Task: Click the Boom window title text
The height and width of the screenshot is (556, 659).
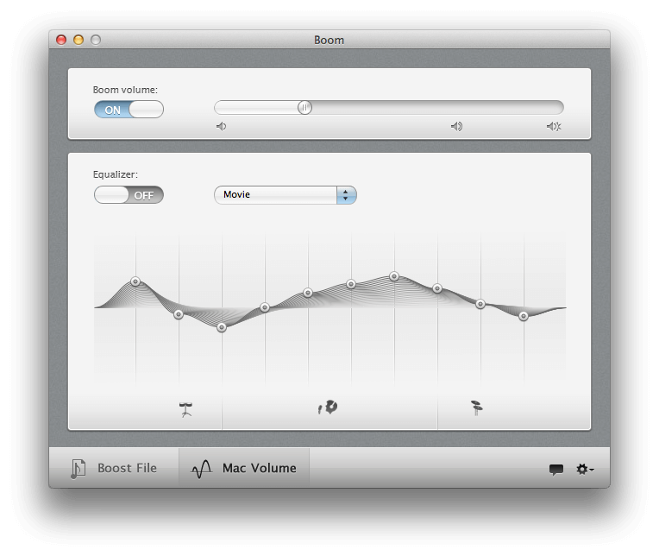Action: (x=329, y=40)
